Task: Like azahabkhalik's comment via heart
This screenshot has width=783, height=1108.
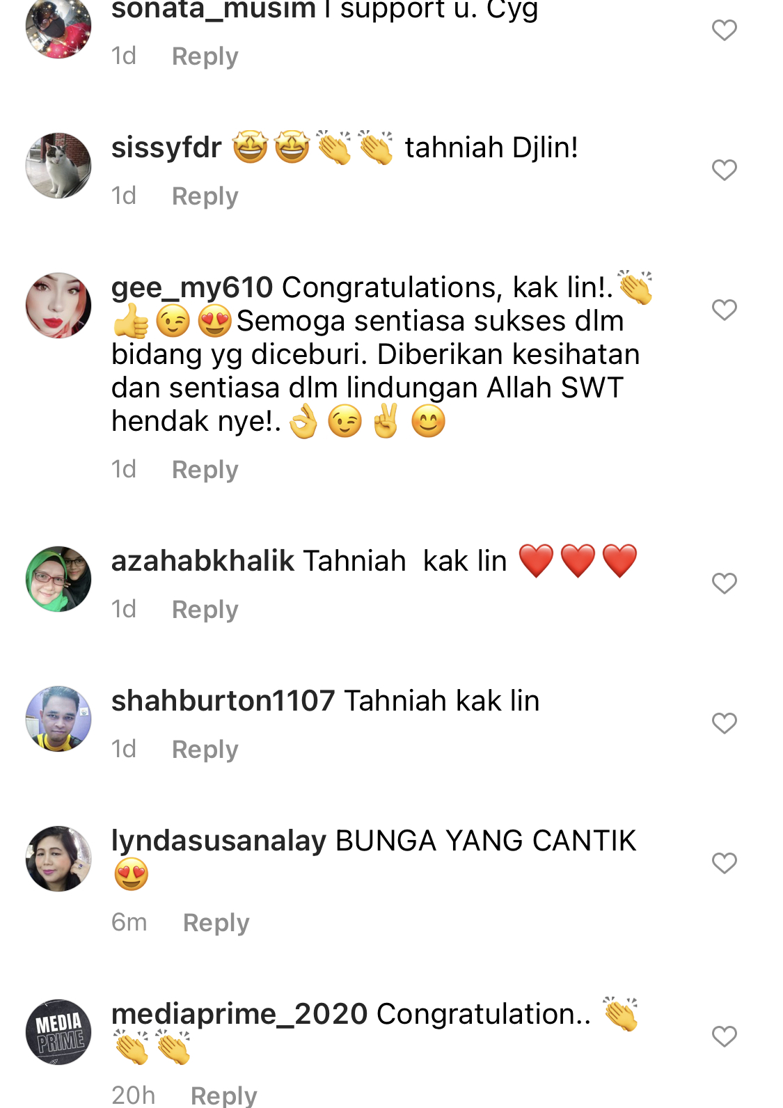Action: coord(724,583)
